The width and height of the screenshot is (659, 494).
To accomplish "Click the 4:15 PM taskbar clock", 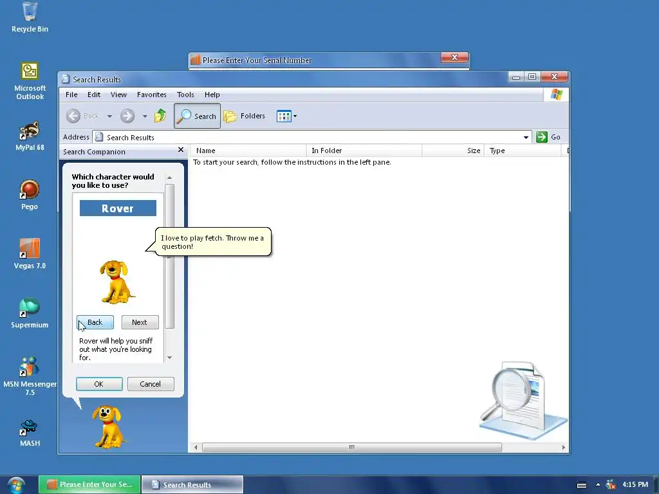I will pos(635,484).
